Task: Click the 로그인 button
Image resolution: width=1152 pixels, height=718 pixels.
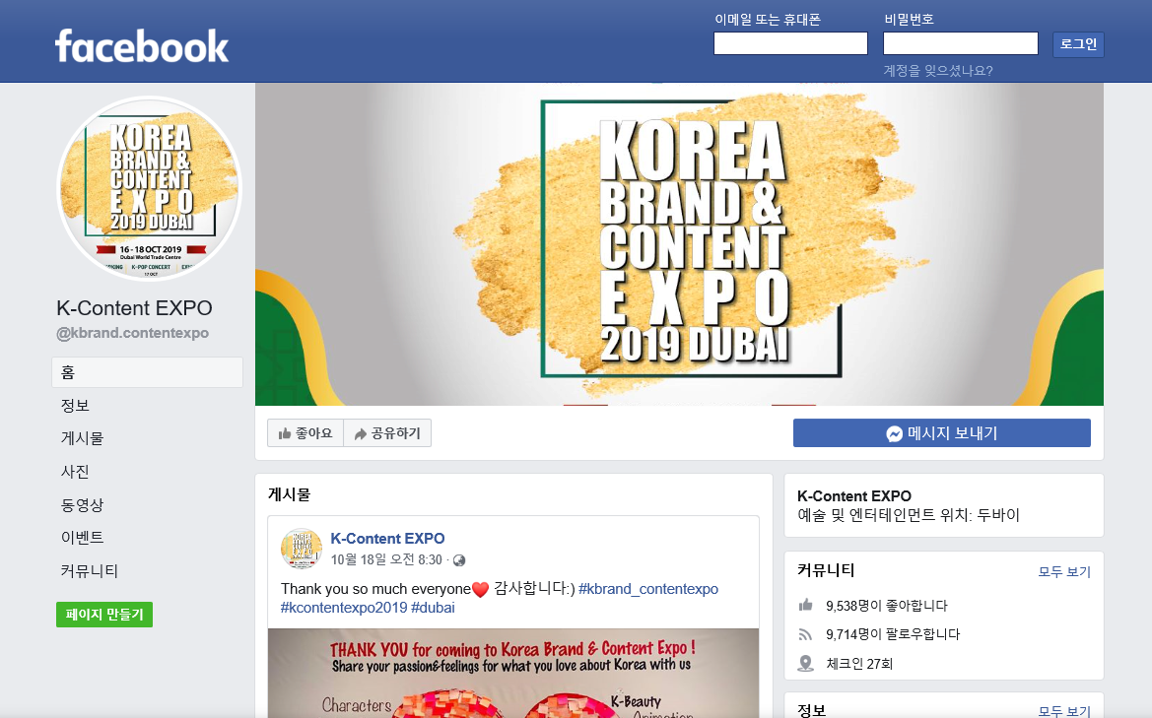Action: click(1078, 44)
